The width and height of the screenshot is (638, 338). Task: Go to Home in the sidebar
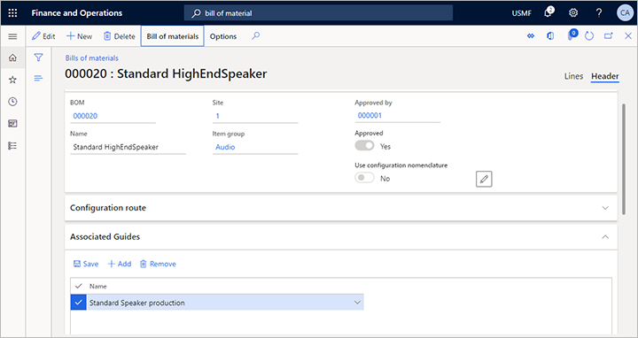pos(12,58)
